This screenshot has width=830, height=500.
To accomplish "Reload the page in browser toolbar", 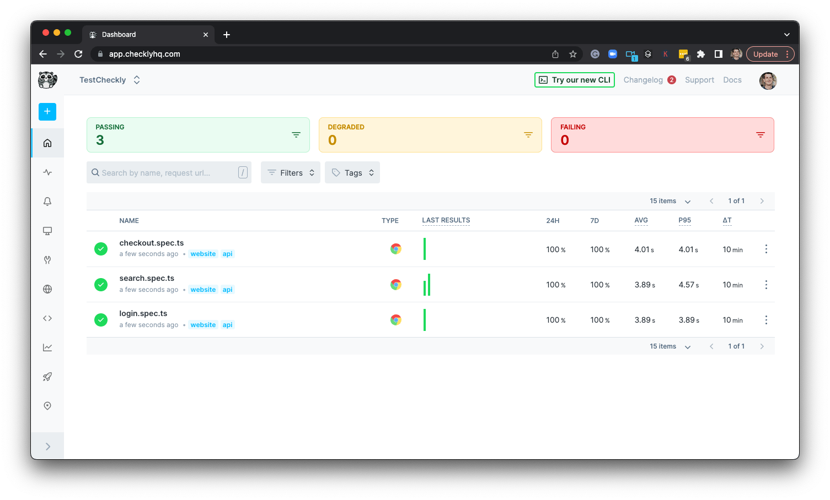I will (x=78, y=54).
